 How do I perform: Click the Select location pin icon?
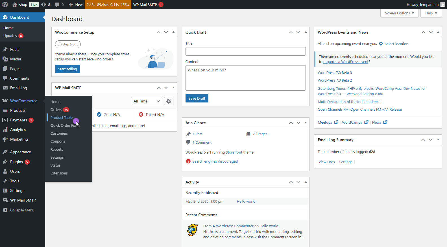pyautogui.click(x=381, y=44)
